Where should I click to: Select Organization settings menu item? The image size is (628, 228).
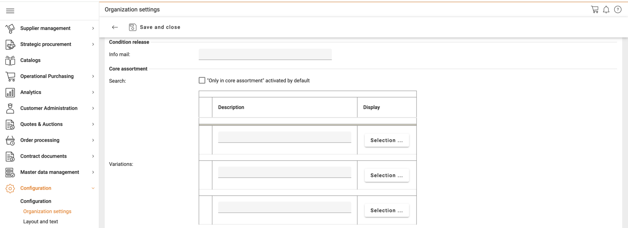pyautogui.click(x=47, y=211)
